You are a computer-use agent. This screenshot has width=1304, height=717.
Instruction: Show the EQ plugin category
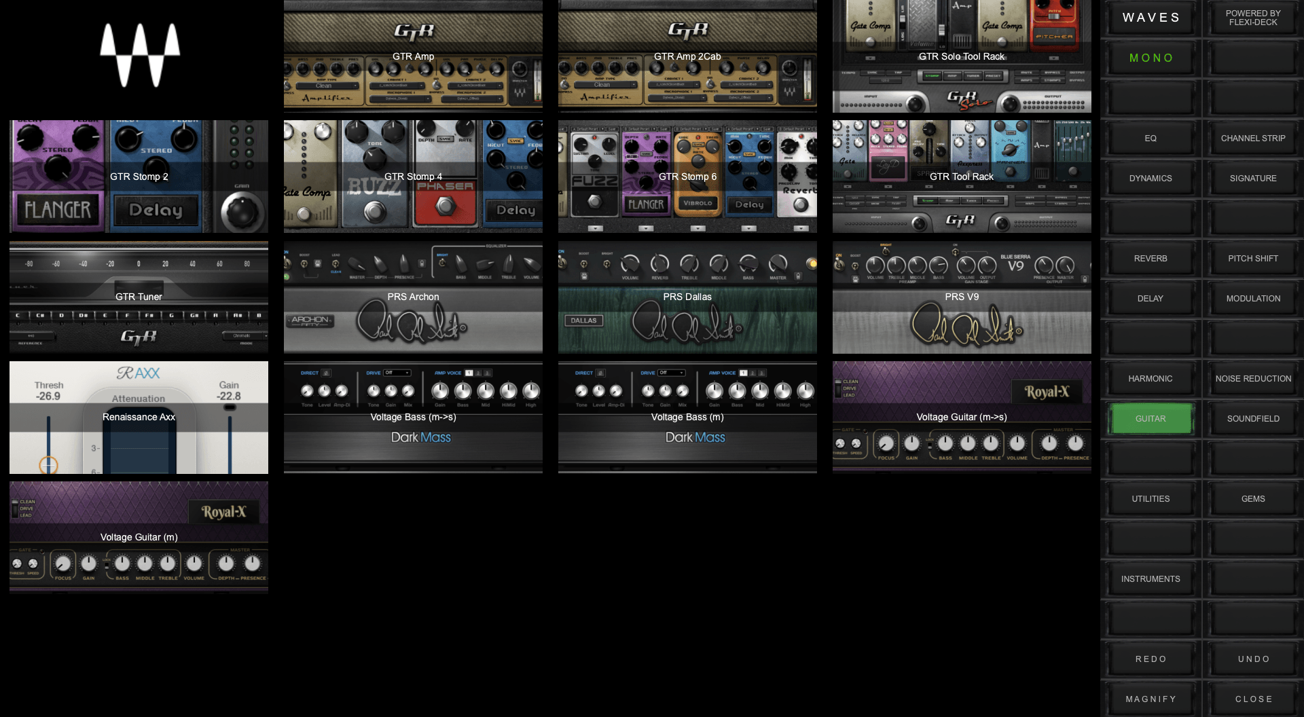(x=1151, y=139)
